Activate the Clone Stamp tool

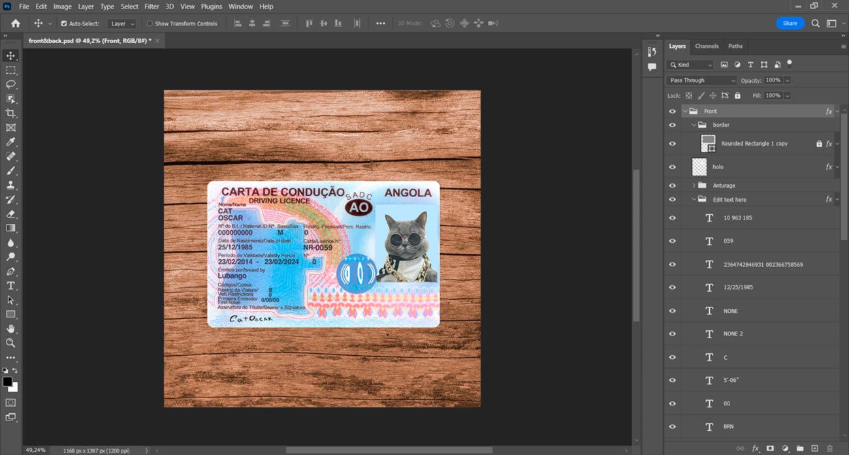(10, 185)
